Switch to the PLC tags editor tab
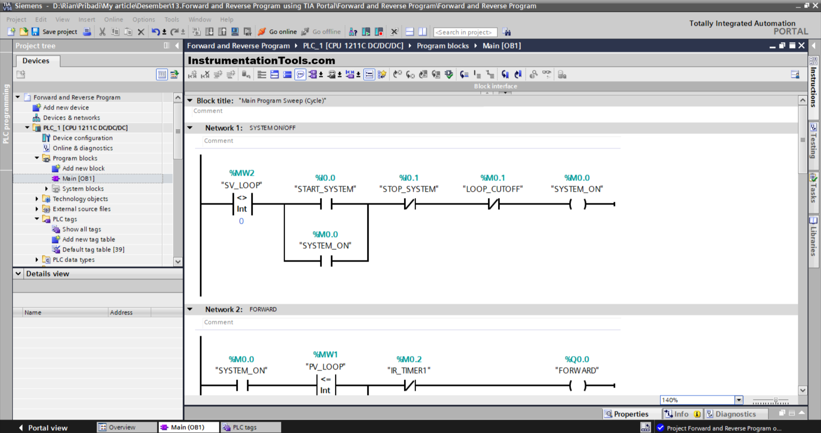 point(251,427)
